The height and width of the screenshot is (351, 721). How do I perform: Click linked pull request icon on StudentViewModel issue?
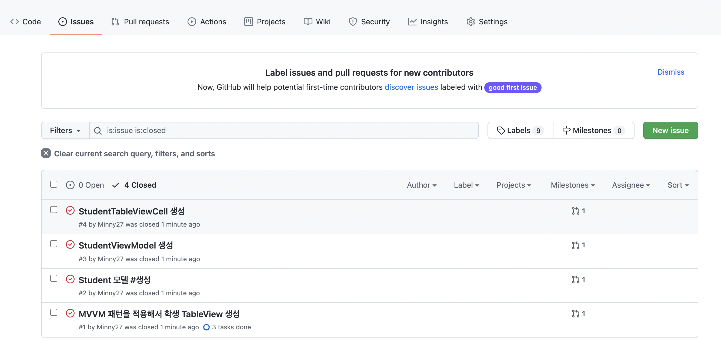click(x=575, y=245)
